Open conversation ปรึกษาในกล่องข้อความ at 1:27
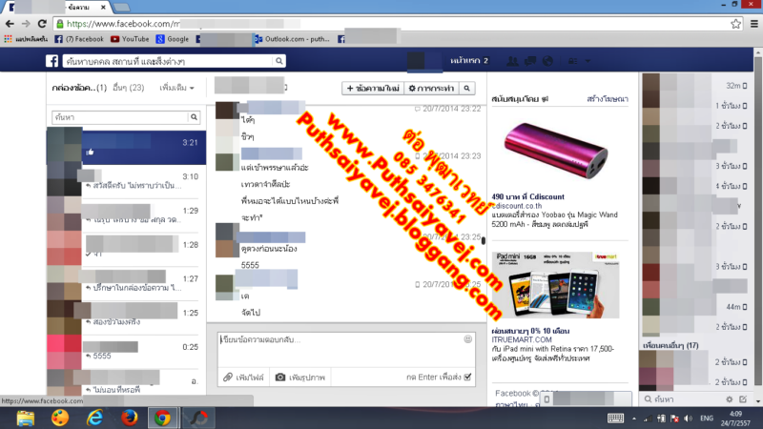 pyautogui.click(x=127, y=283)
